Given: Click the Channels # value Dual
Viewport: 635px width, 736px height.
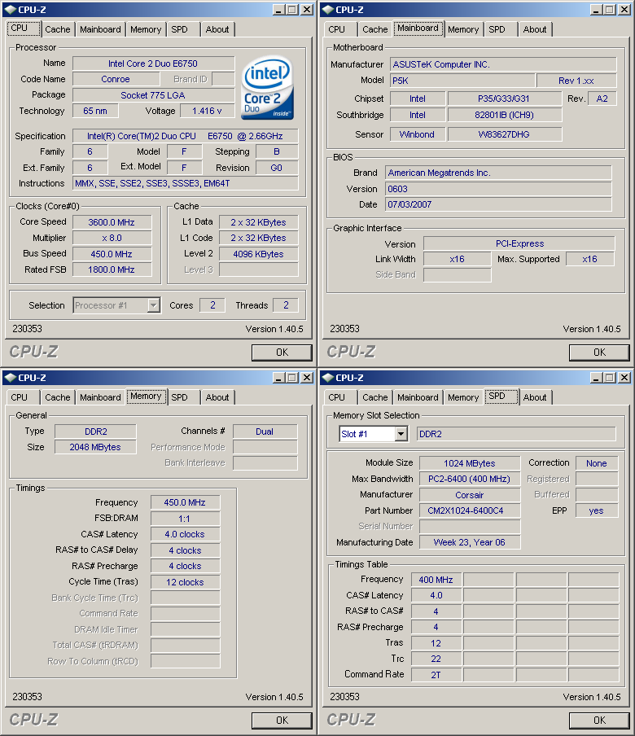Looking at the screenshot, I should pyautogui.click(x=265, y=432).
